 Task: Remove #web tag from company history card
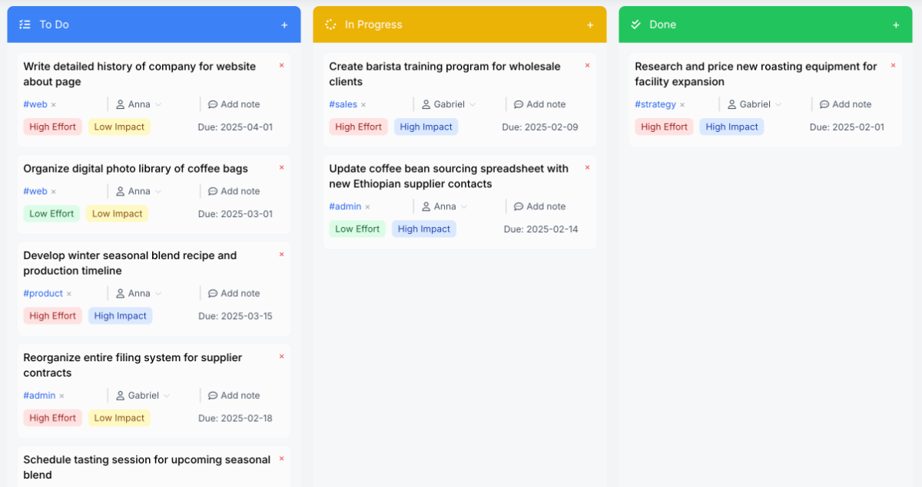click(54, 104)
